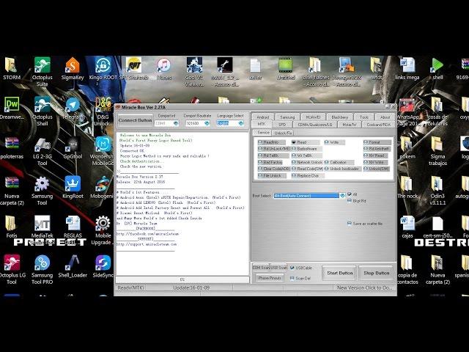
Task: Open Phone Pinouts
Action: (x=270, y=278)
